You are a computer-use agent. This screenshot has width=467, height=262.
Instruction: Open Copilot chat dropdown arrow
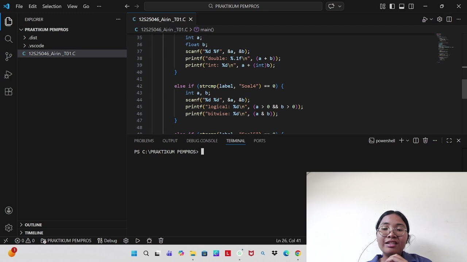pyautogui.click(x=340, y=6)
